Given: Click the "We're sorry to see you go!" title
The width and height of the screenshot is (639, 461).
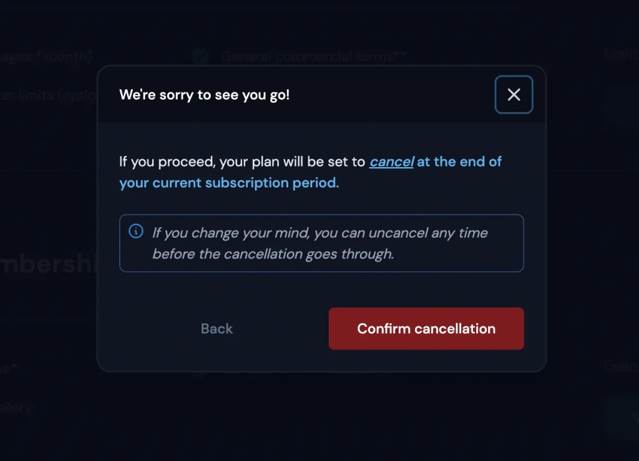Looking at the screenshot, I should pos(204,95).
